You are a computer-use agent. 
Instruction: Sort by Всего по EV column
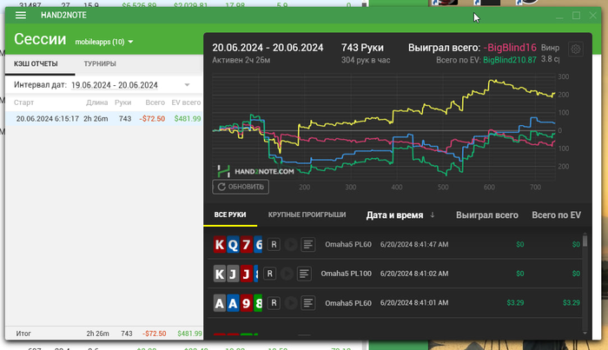coord(556,215)
